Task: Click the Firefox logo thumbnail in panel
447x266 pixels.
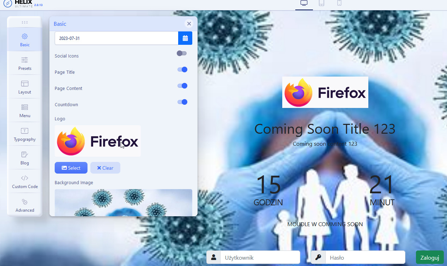Action: tap(98, 141)
